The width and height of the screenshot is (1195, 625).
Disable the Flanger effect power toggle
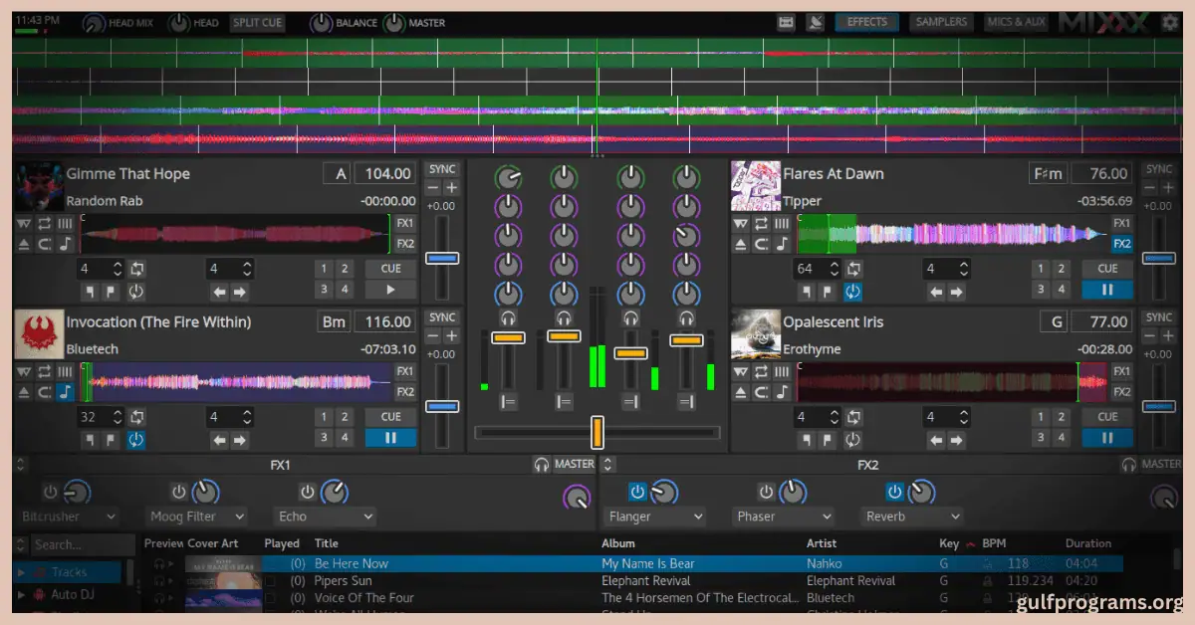637,492
